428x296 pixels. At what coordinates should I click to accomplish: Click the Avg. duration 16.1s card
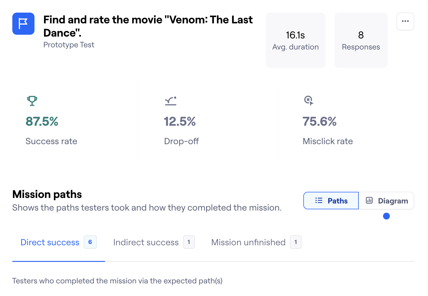click(296, 40)
